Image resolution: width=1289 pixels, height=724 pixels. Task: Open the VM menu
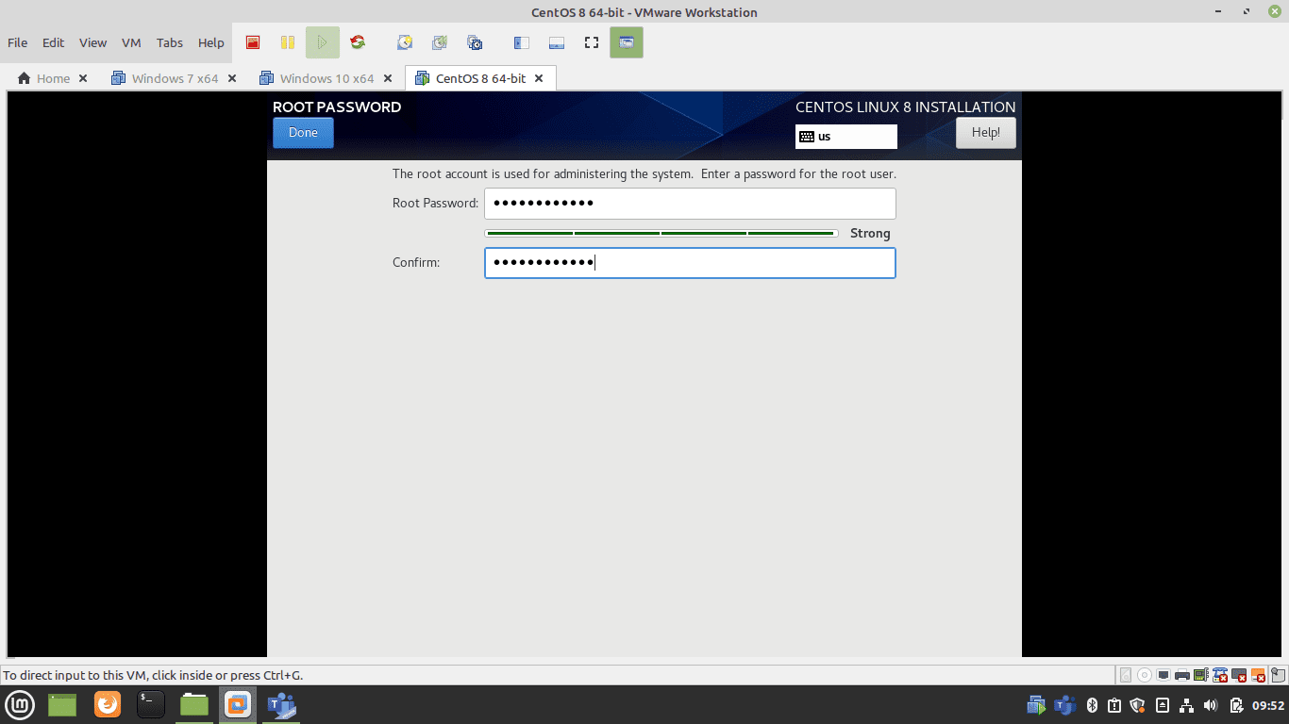pos(131,42)
